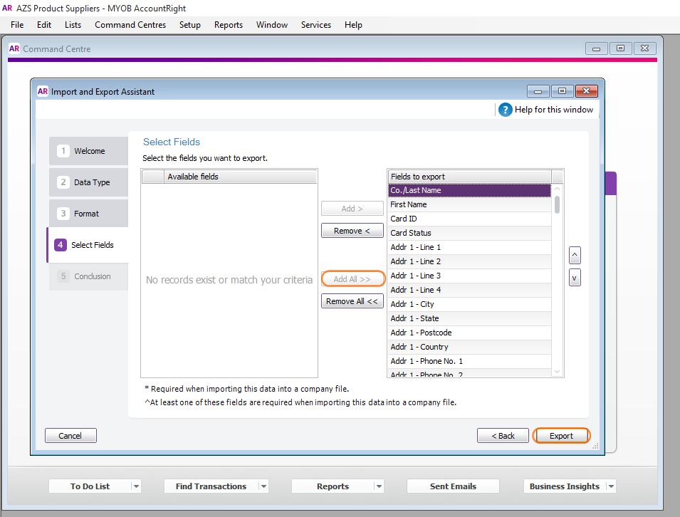This screenshot has width=680, height=517.
Task: Select the Addr 1 - City field
Action: [470, 304]
